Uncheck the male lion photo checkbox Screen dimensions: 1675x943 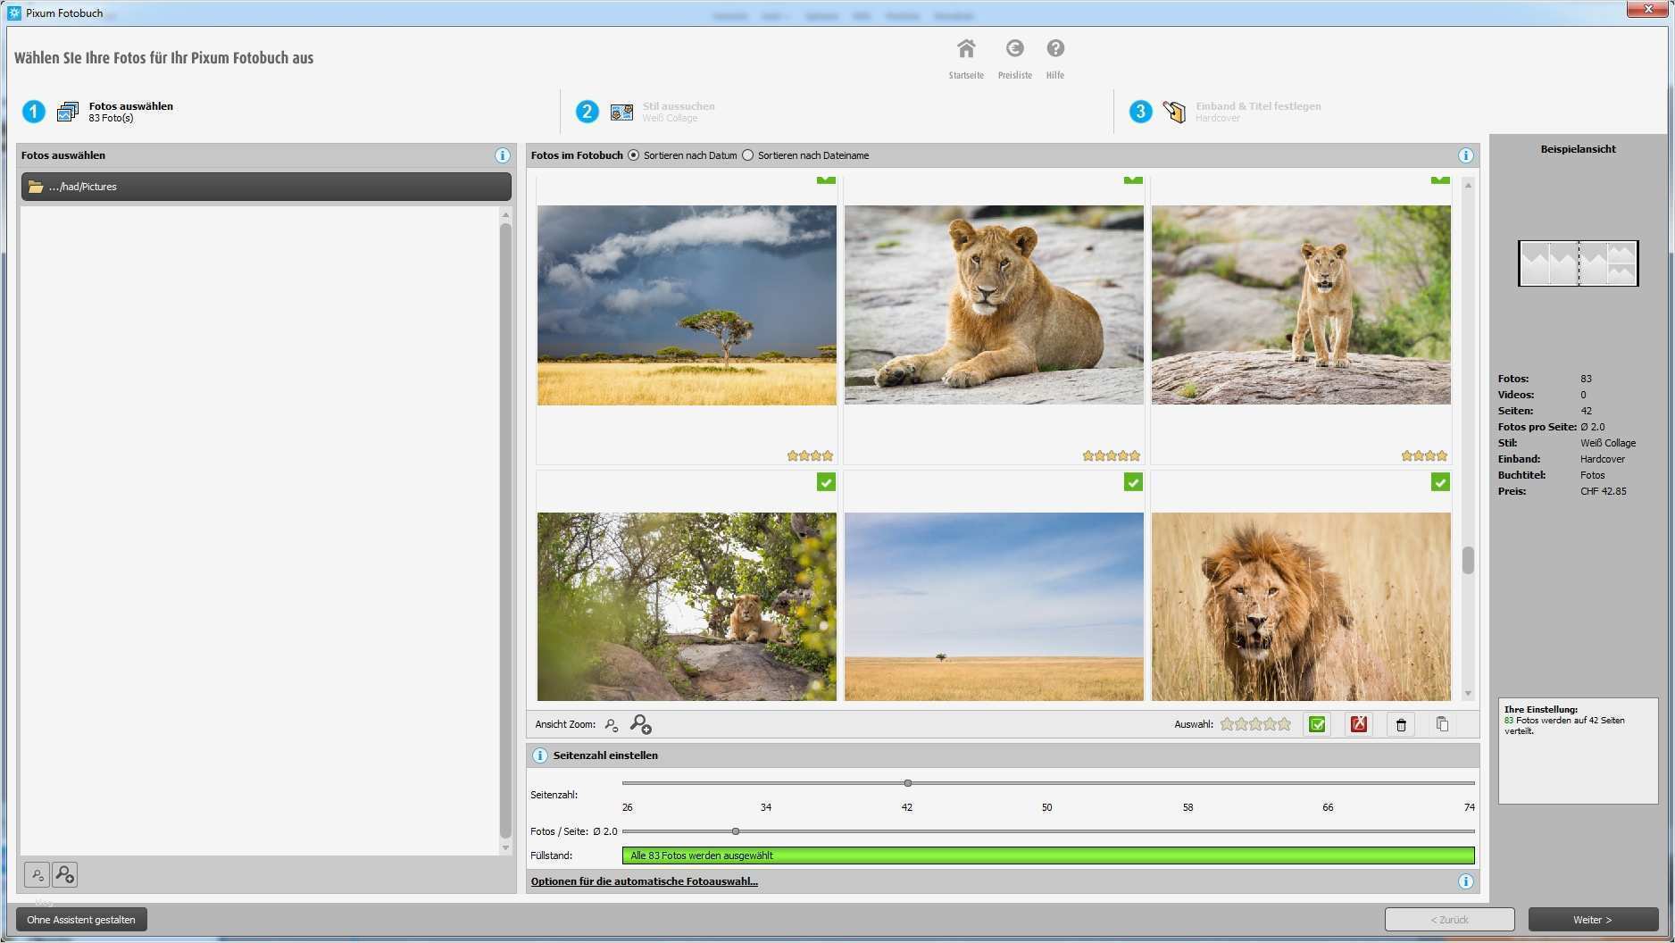click(x=1439, y=482)
